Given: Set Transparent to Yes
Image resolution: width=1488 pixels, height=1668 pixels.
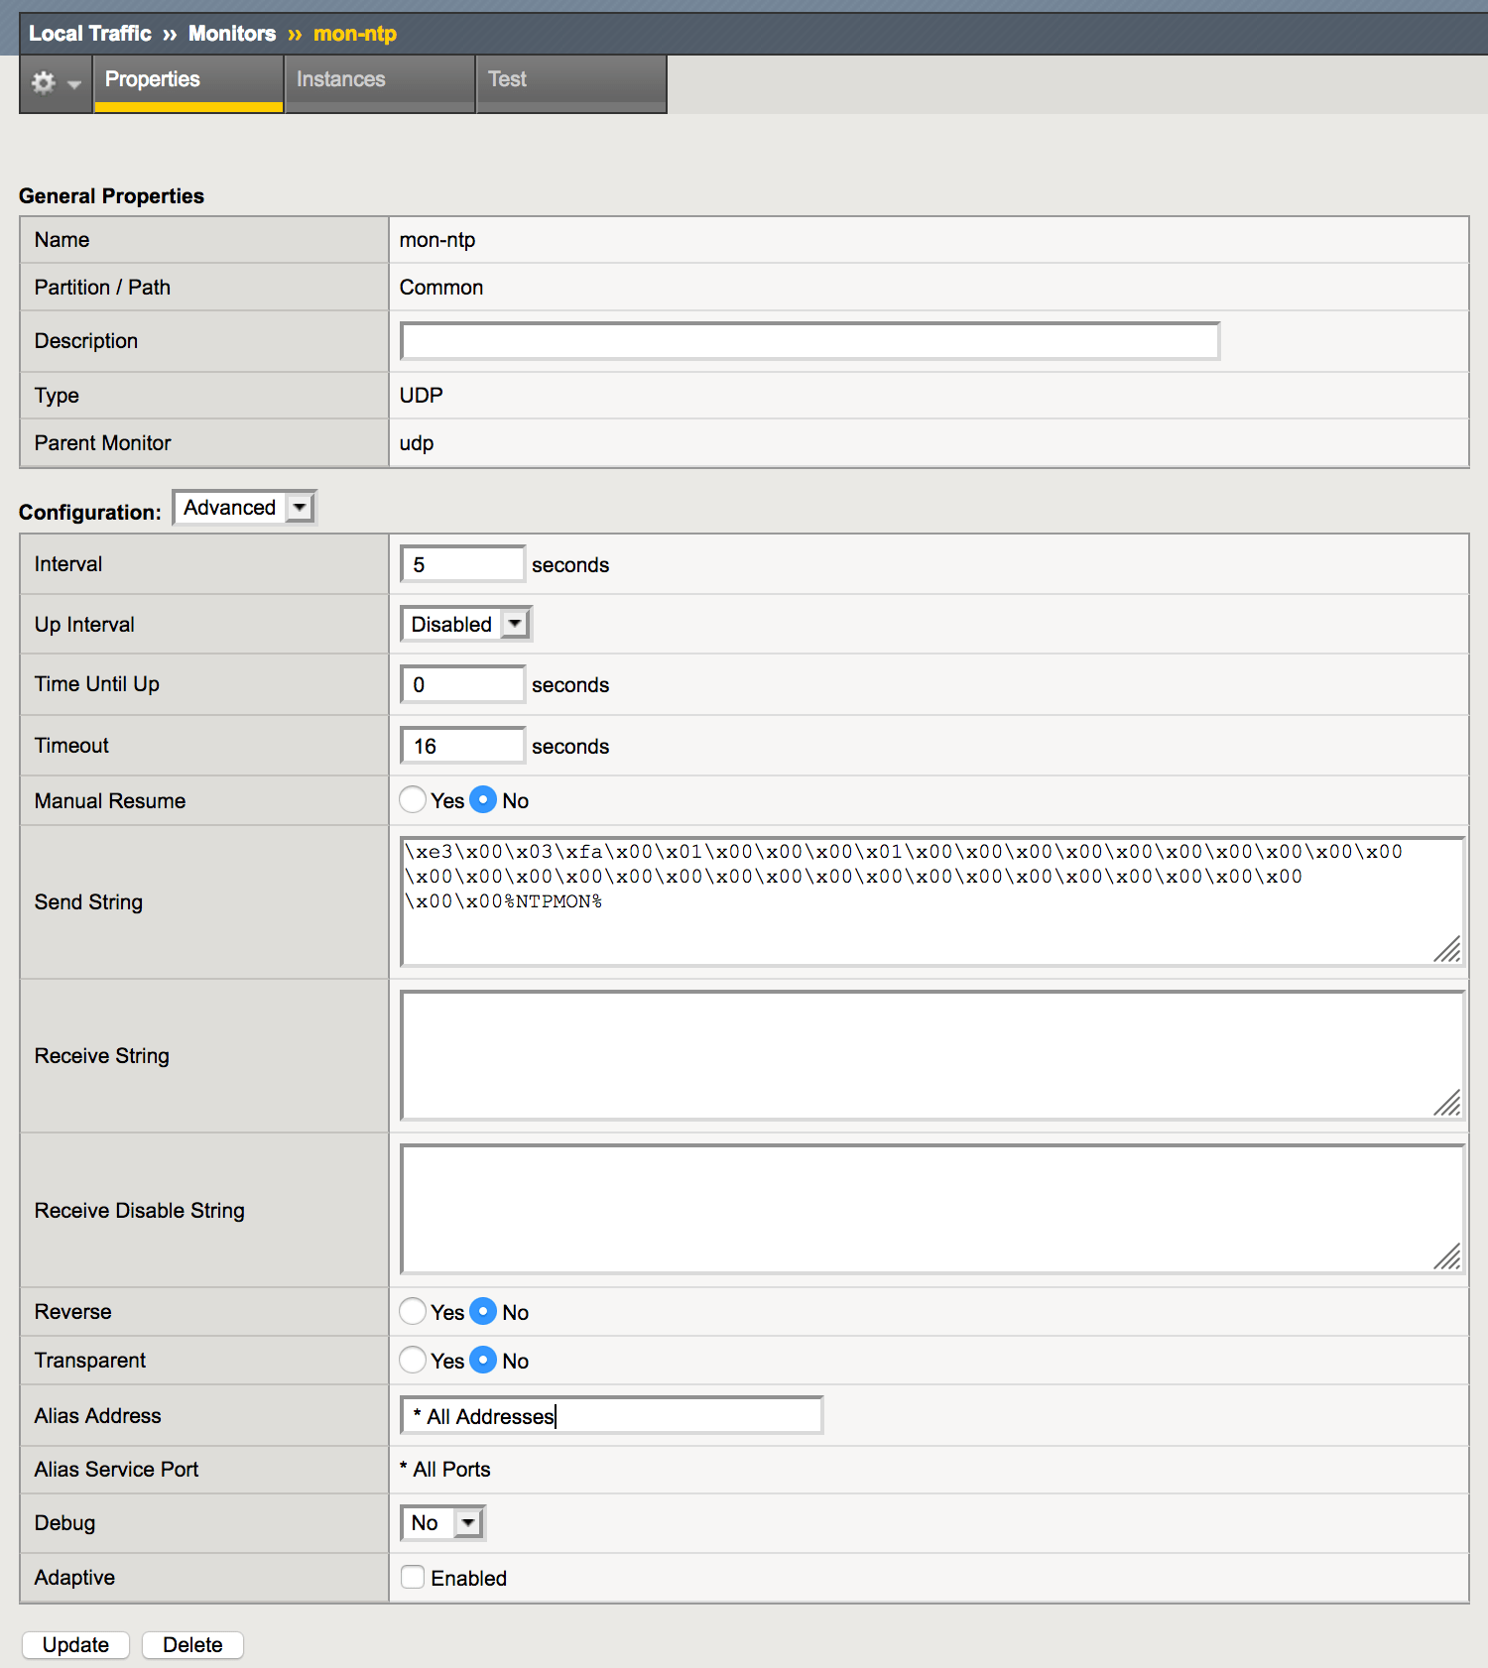Looking at the screenshot, I should pyautogui.click(x=413, y=1361).
